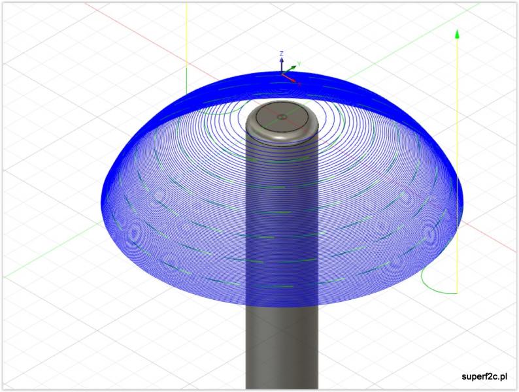
Task: Click the bottom end of the yellow rapid line
Action: click(457, 291)
